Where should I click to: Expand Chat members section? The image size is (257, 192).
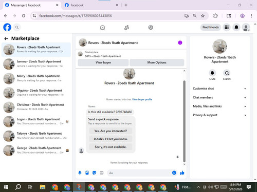tap(220, 97)
